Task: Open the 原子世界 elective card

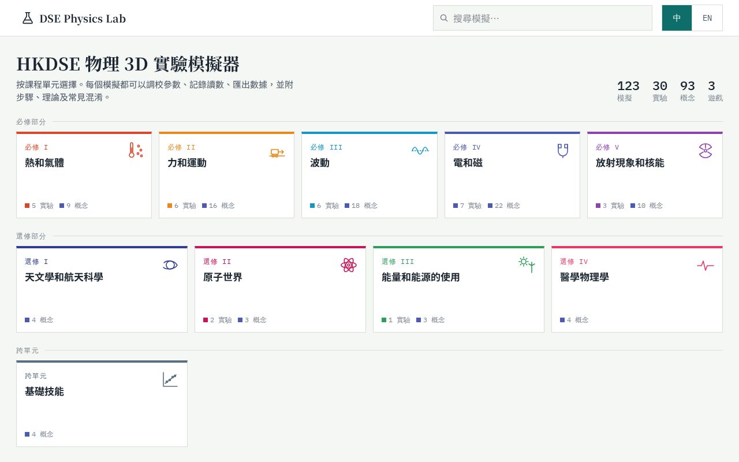Action: [280, 289]
